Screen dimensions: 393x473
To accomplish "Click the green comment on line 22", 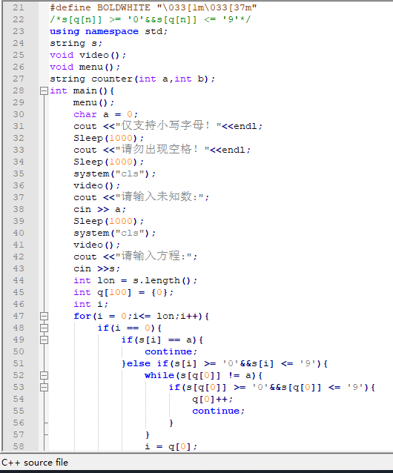I will tap(151, 19).
